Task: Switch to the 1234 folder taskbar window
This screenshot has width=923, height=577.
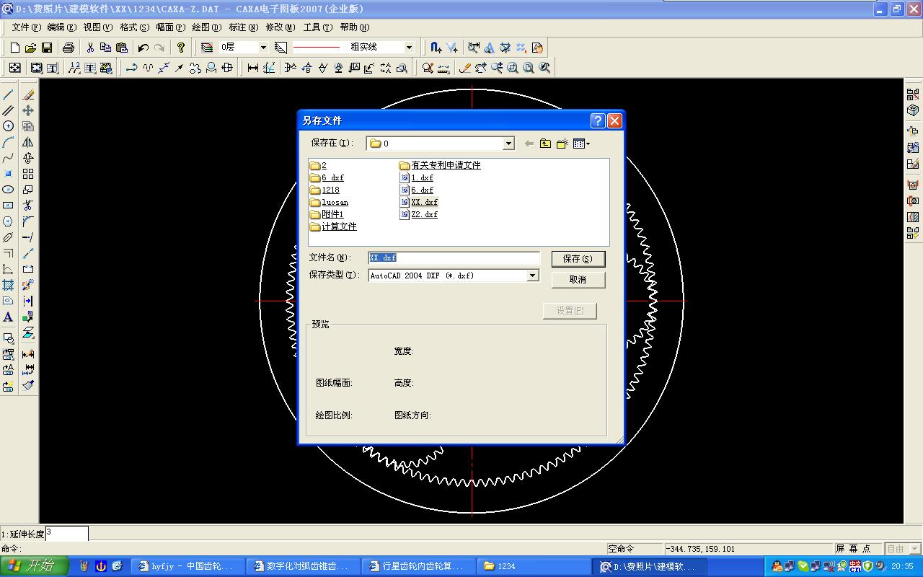Action: tap(532, 566)
